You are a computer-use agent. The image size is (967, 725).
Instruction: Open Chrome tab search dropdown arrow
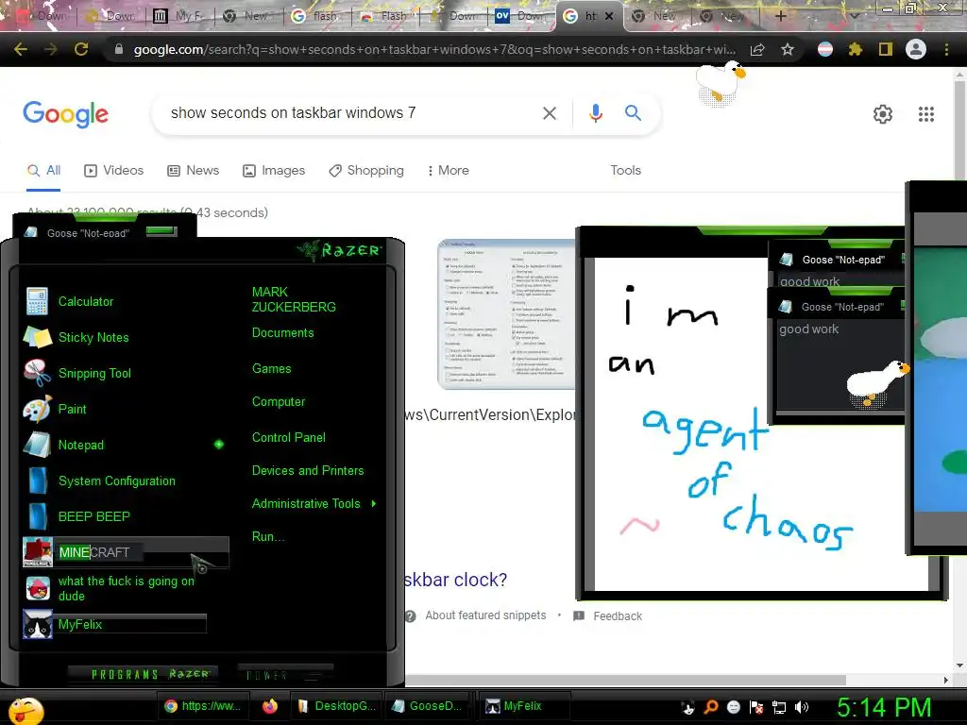tap(854, 16)
